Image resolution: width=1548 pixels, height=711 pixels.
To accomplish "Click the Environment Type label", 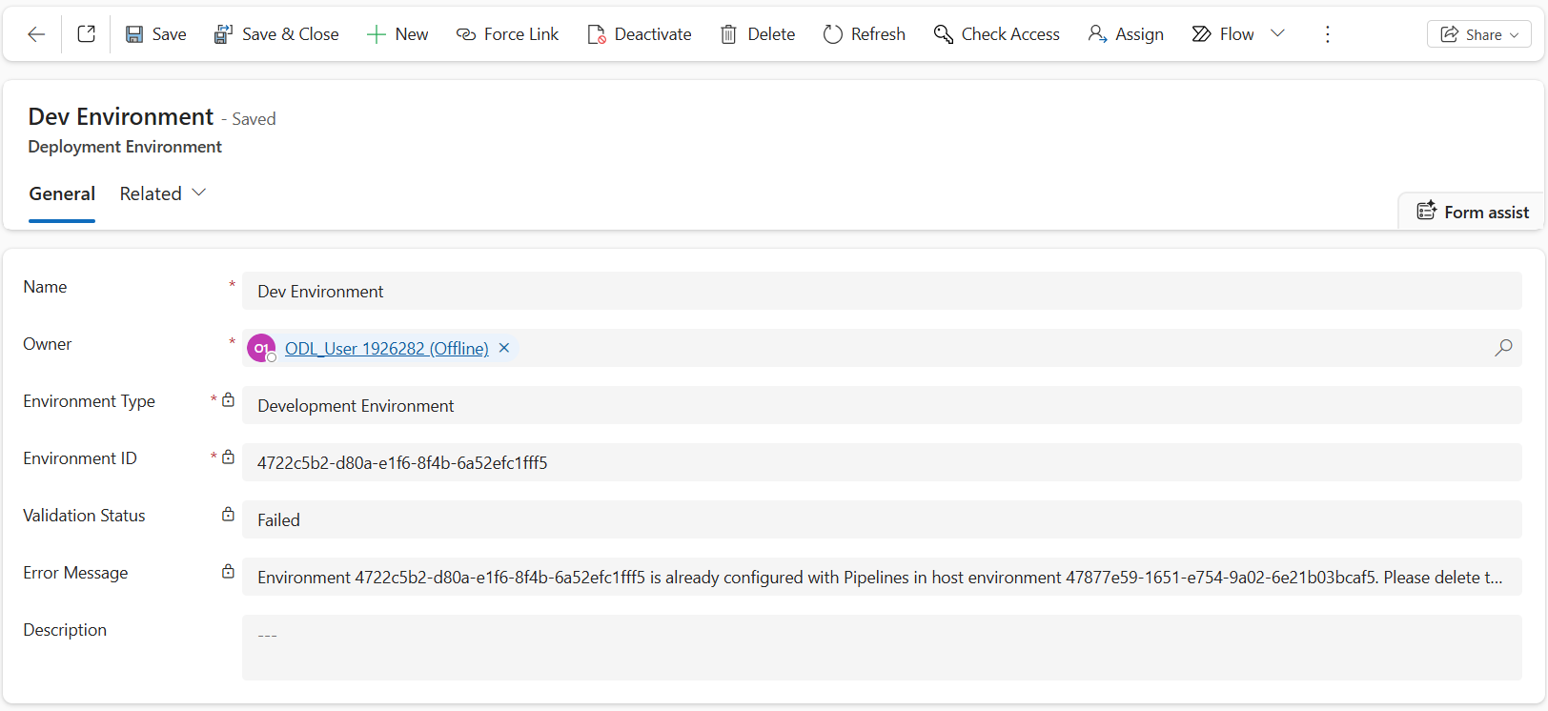I will (x=89, y=401).
